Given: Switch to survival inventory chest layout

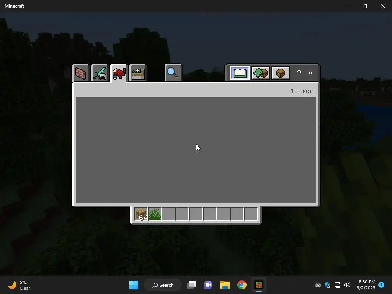Looking at the screenshot, I should [281, 73].
